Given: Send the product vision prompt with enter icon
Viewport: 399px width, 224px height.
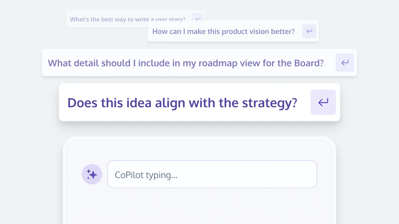Looking at the screenshot, I should [x=309, y=31].
